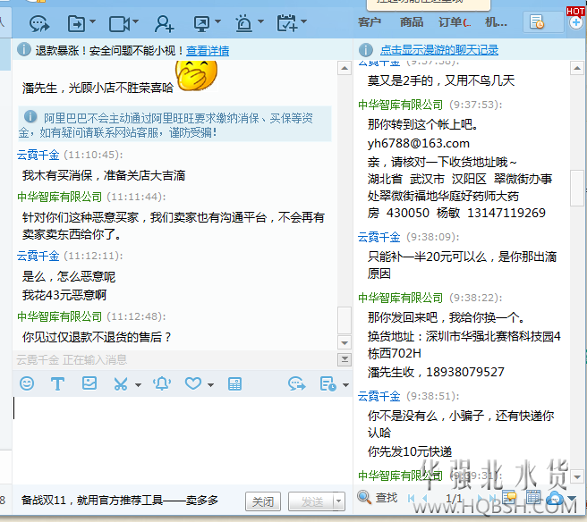Click the remote assistance screen icon

(x=202, y=24)
